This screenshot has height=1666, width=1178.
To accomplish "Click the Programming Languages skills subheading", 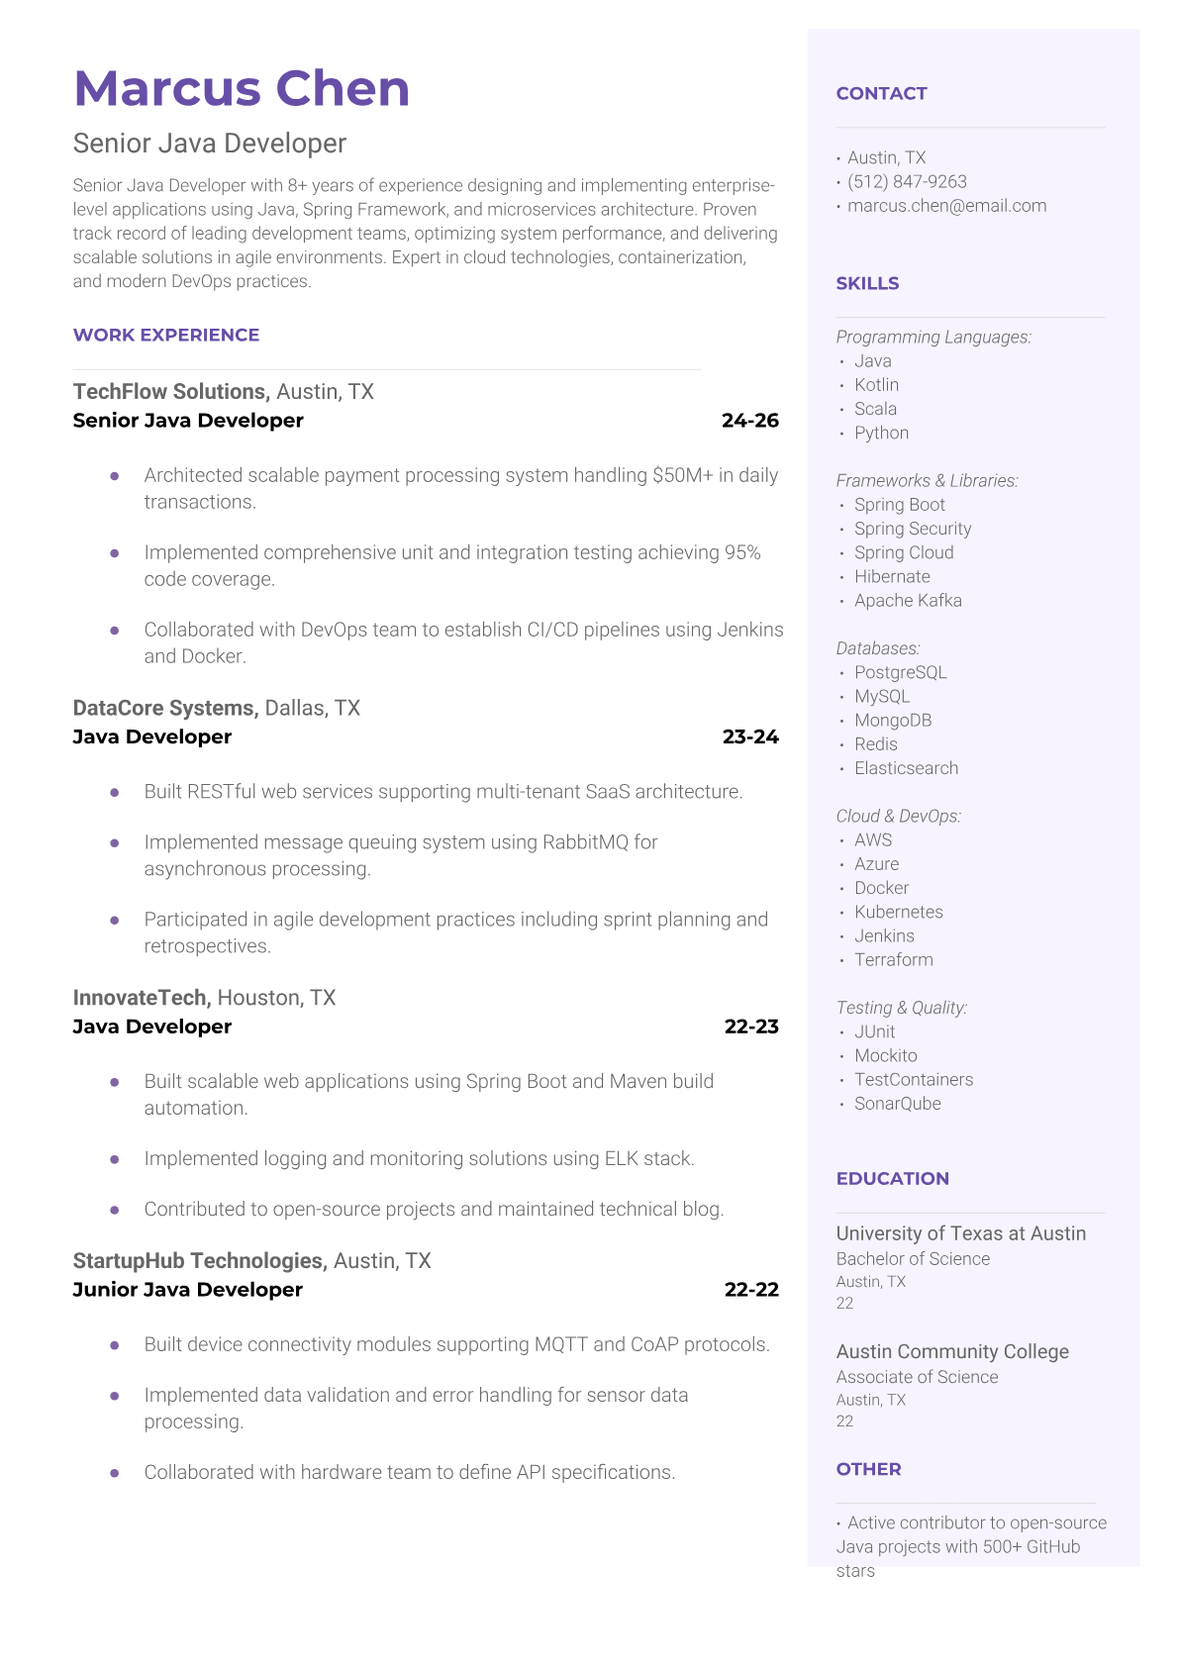I will pos(933,338).
